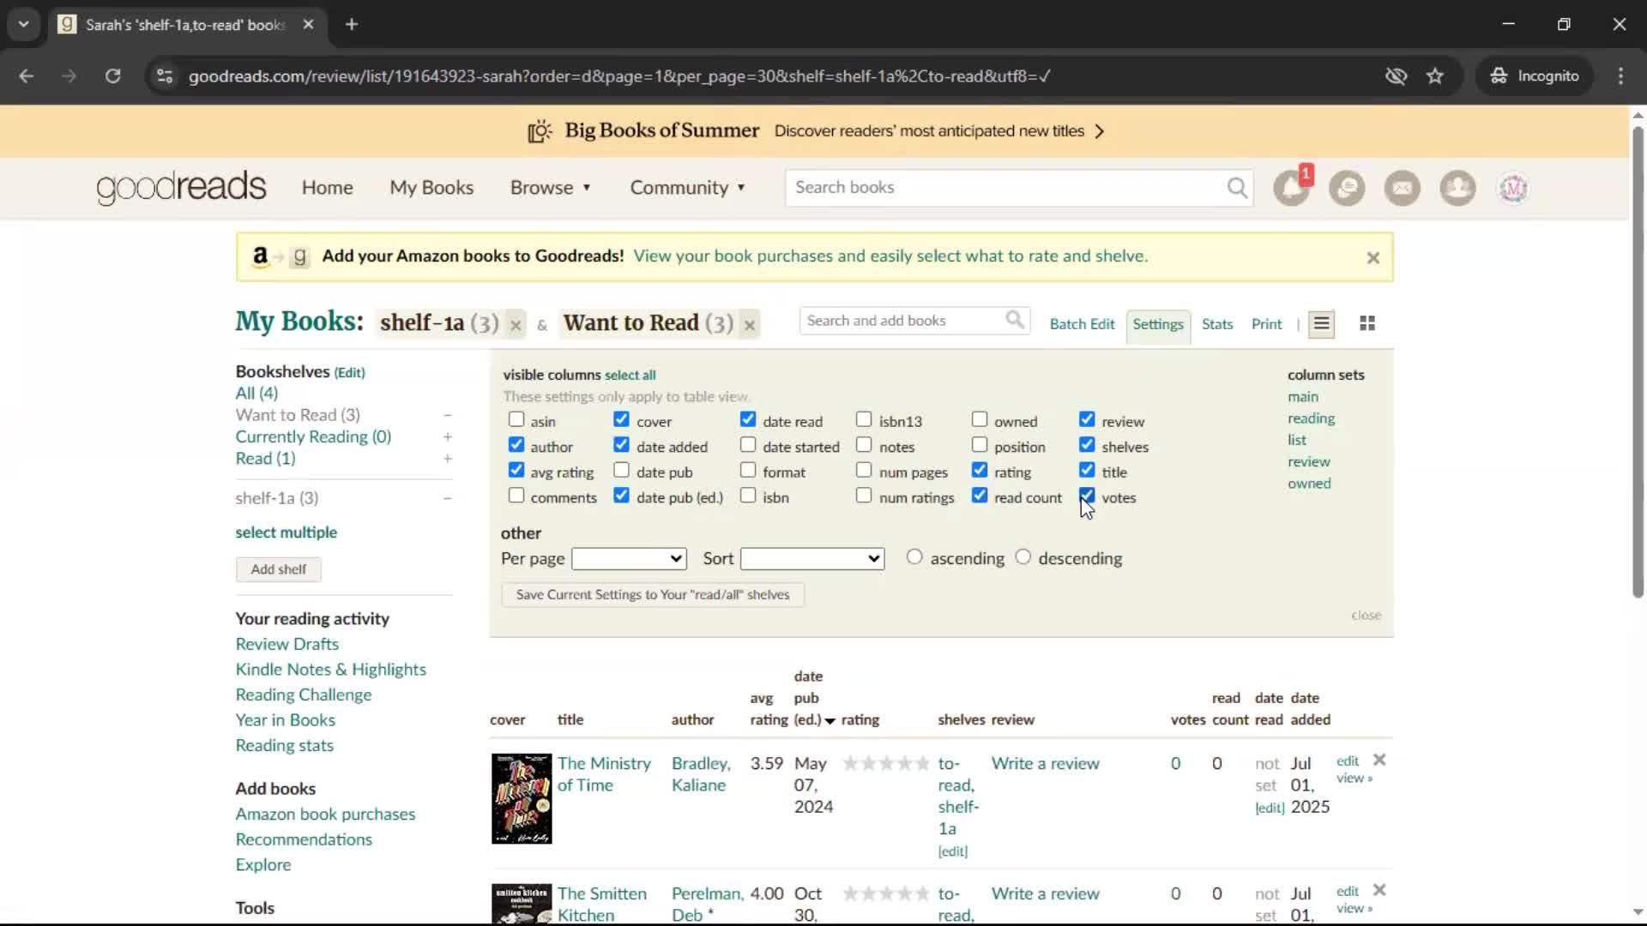The width and height of the screenshot is (1647, 926).
Task: Rate The Ministry of Time with stars
Action: tap(886, 764)
